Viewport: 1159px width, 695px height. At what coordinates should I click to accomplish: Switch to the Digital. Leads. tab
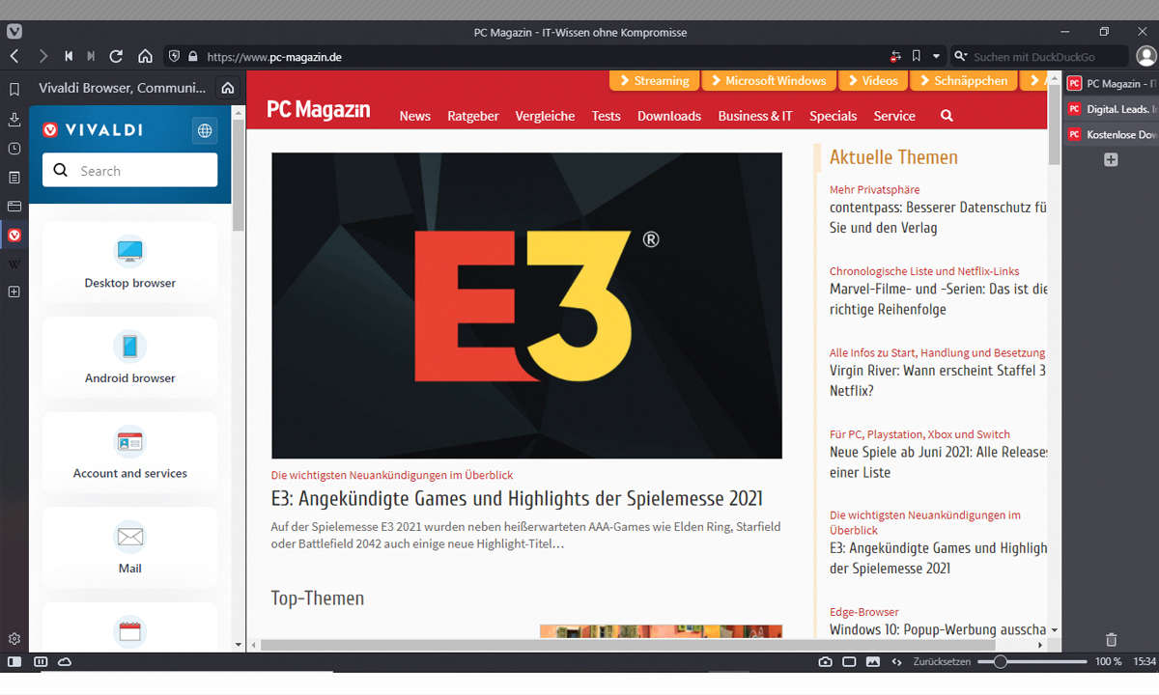1111,110
